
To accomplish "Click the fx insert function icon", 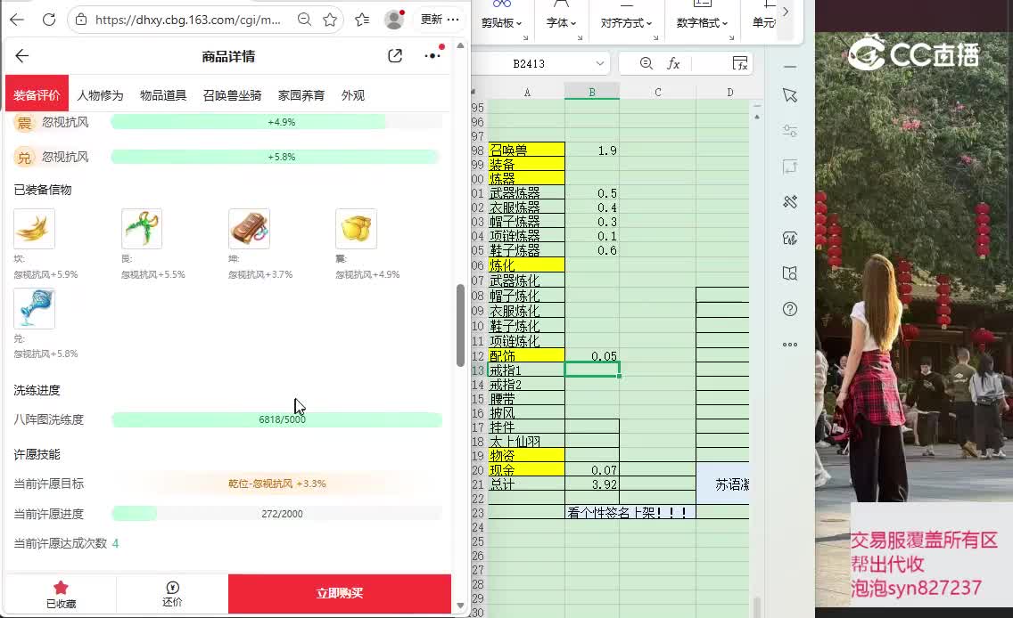I will click(x=674, y=63).
